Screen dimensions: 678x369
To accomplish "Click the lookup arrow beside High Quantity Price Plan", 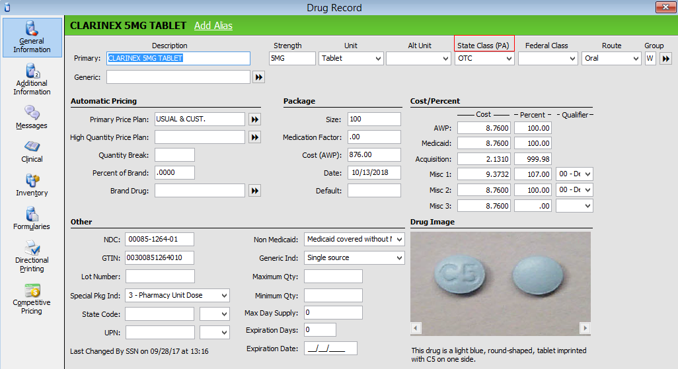I will pos(254,137).
